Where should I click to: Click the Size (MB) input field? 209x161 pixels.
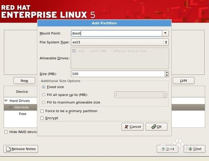pyautogui.click(x=118, y=74)
